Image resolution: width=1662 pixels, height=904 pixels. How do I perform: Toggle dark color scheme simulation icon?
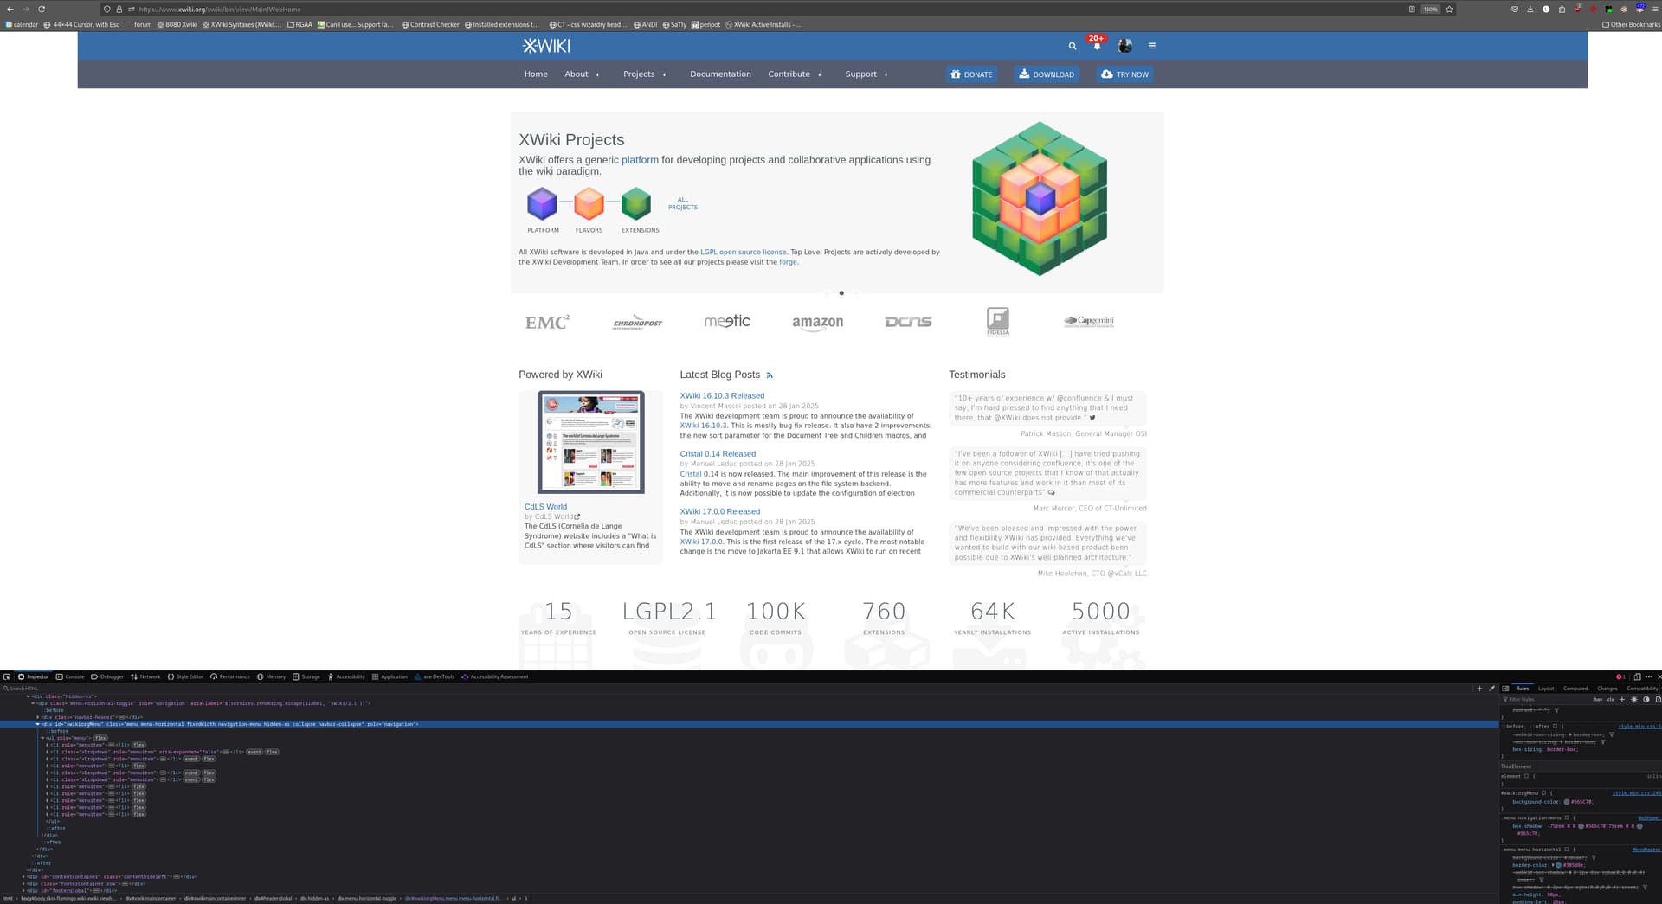click(x=1646, y=699)
